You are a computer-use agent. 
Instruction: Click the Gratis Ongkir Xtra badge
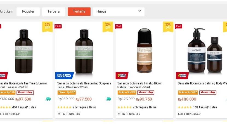coord(64,75)
